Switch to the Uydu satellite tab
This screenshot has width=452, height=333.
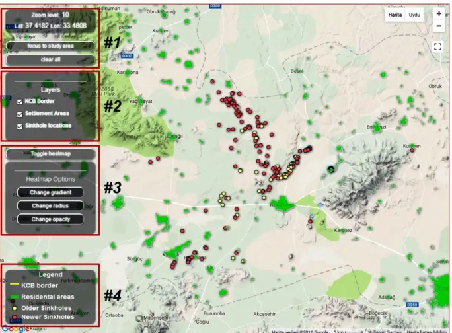[414, 15]
